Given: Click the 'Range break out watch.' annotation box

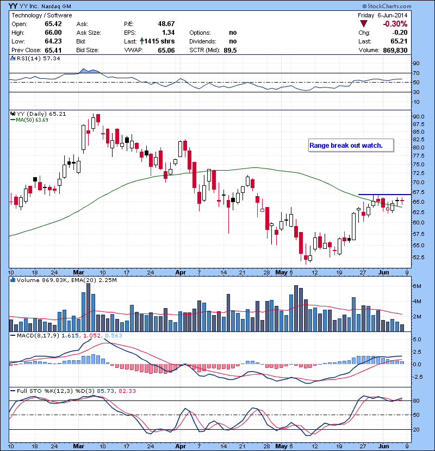Looking at the screenshot, I should click(x=351, y=146).
